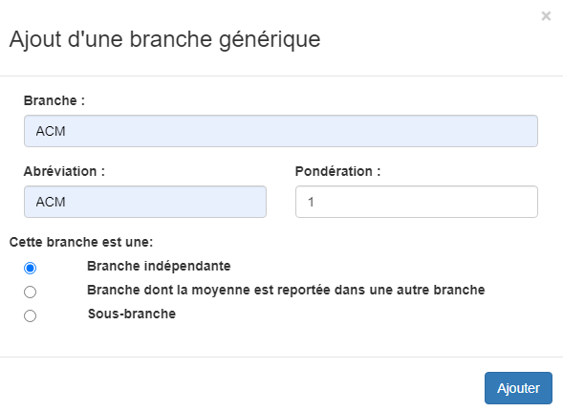
Task: Click the 'Branche indépendante' option label
Action: pos(159,266)
